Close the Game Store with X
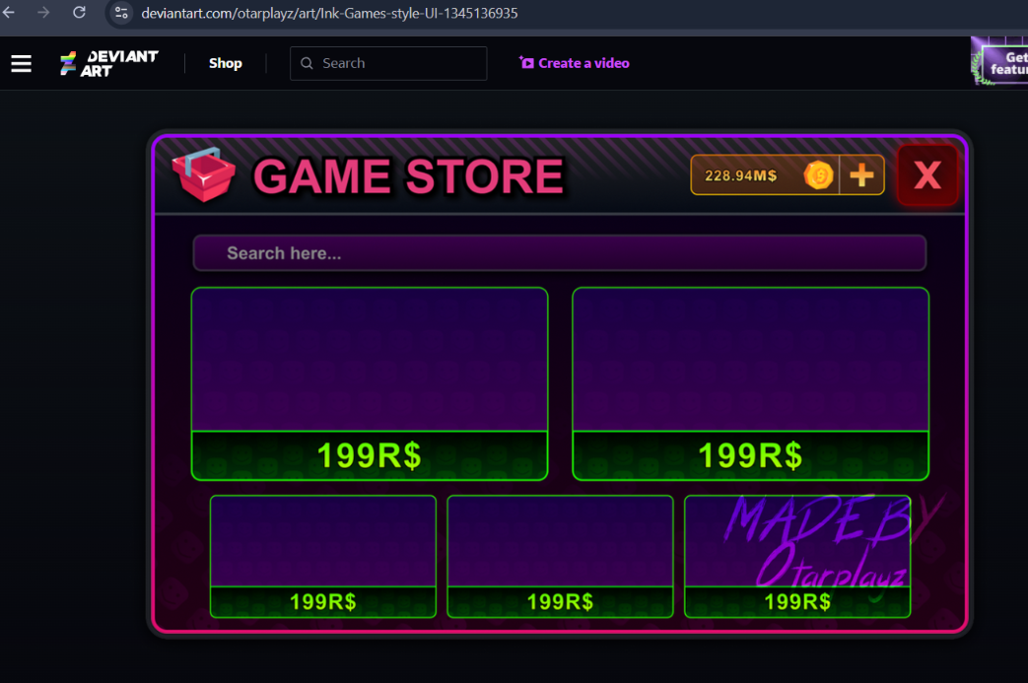The width and height of the screenshot is (1028, 683). [927, 175]
